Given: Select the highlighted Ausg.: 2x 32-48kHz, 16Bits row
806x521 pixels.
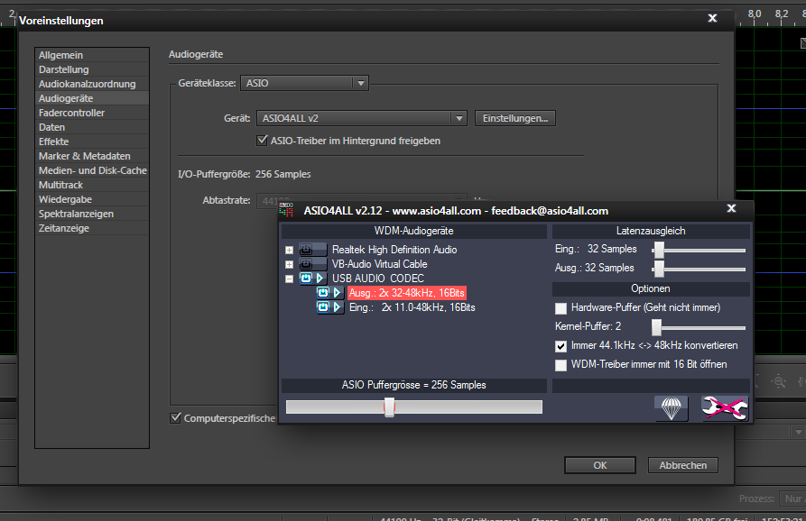Looking at the screenshot, I should 407,293.
